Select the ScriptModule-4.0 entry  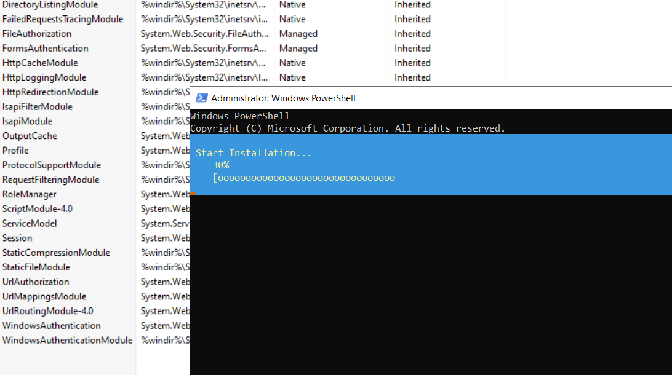click(38, 208)
